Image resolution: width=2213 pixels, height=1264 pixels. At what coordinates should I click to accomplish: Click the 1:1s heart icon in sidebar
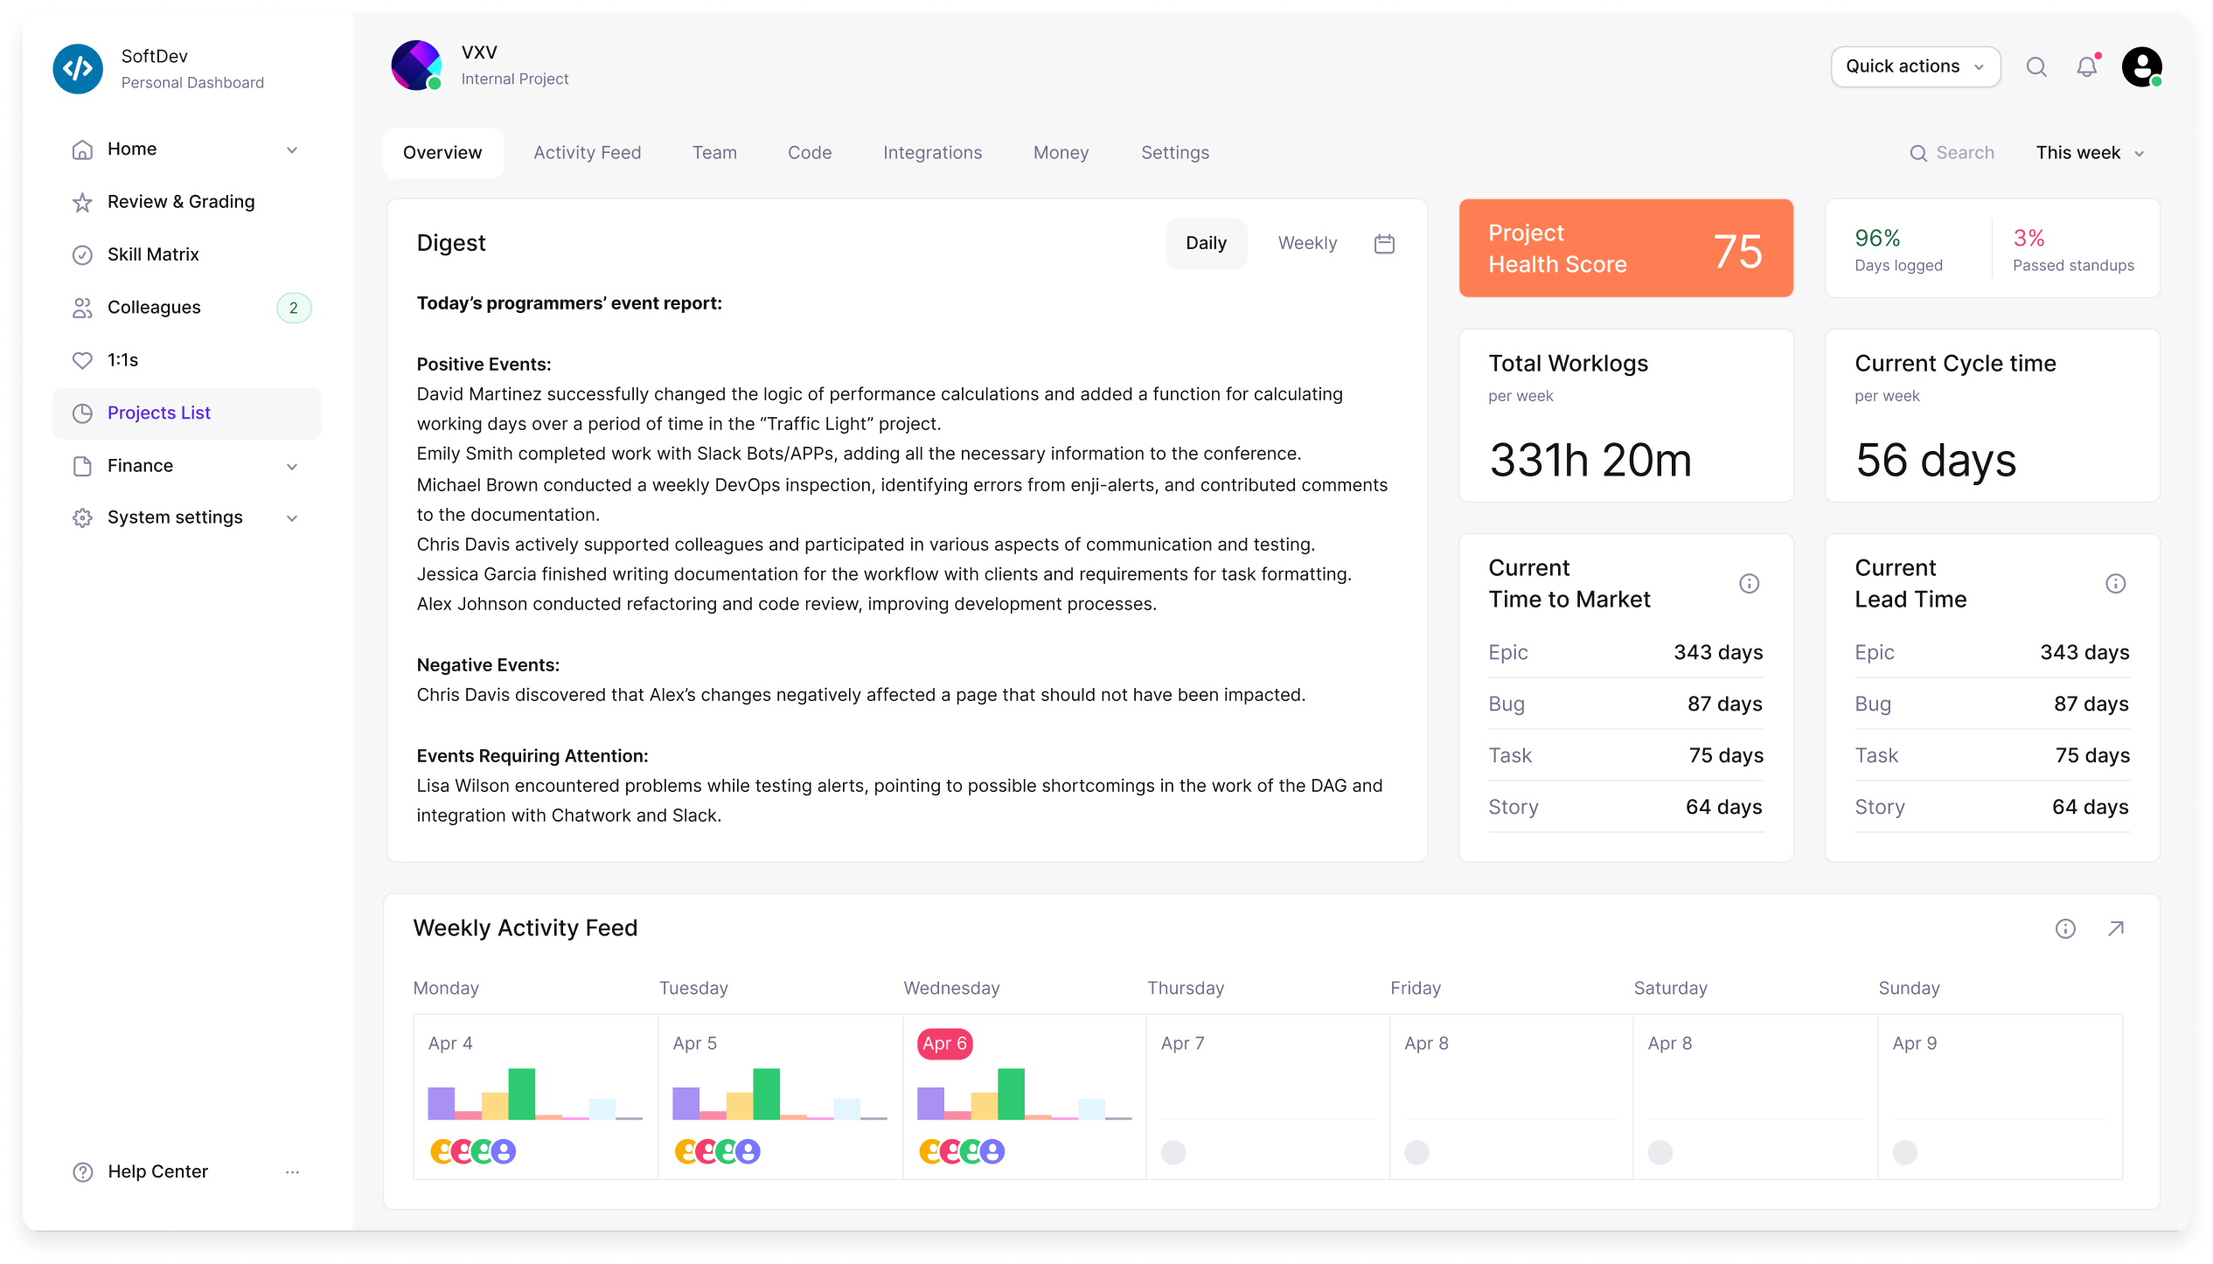point(82,359)
